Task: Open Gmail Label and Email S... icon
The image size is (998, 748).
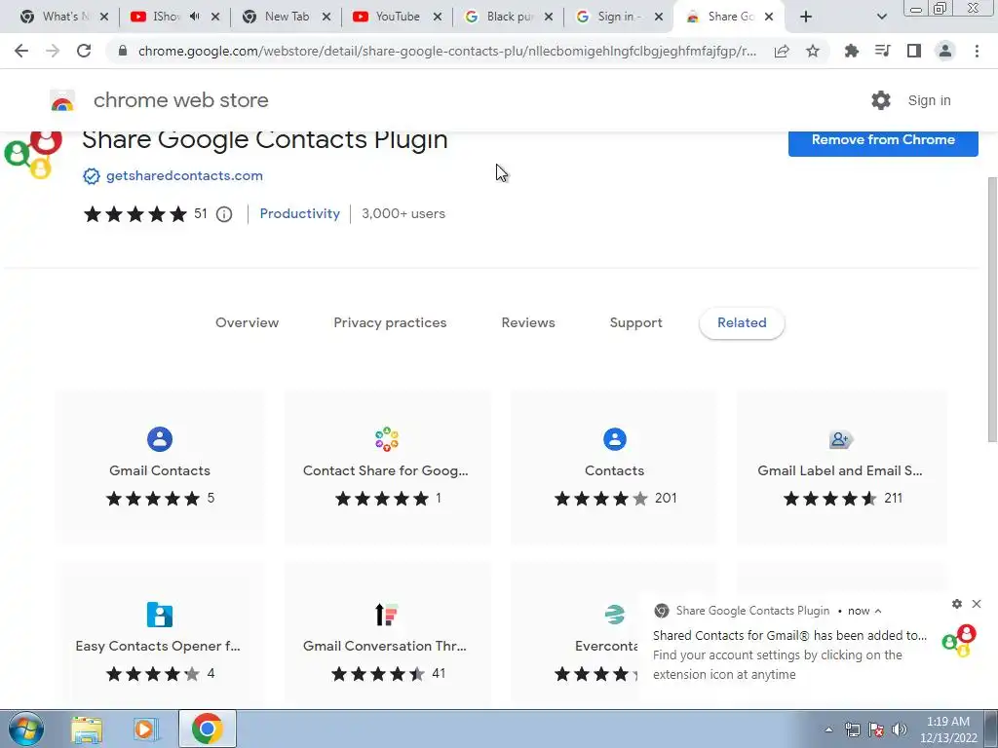Action: click(x=841, y=439)
